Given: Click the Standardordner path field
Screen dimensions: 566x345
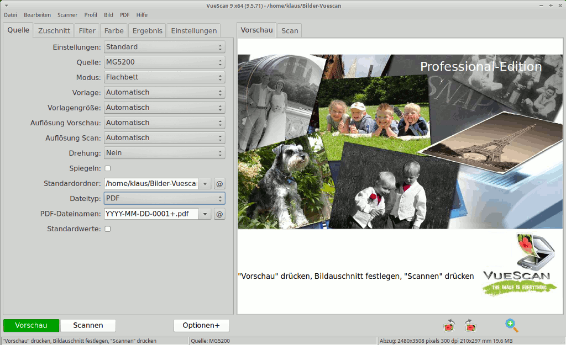Looking at the screenshot, I should pyautogui.click(x=151, y=184).
